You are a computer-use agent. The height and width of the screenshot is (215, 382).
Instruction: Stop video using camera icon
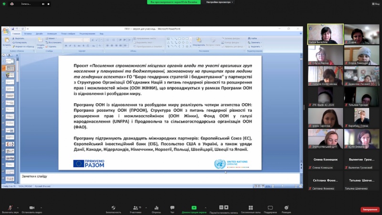[x=32, y=208]
